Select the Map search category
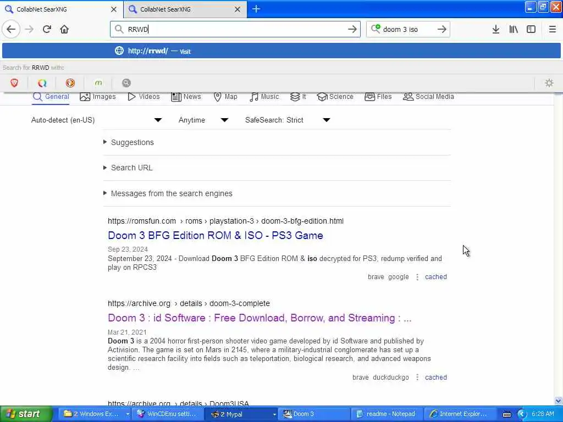The height and width of the screenshot is (422, 563). tap(225, 97)
